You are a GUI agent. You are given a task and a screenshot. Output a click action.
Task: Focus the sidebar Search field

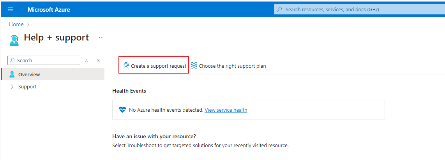[44, 60]
